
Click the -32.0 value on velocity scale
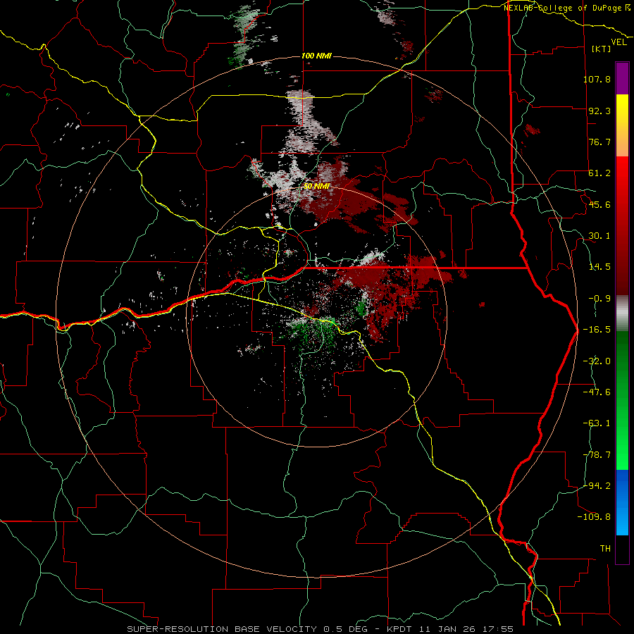pos(597,361)
